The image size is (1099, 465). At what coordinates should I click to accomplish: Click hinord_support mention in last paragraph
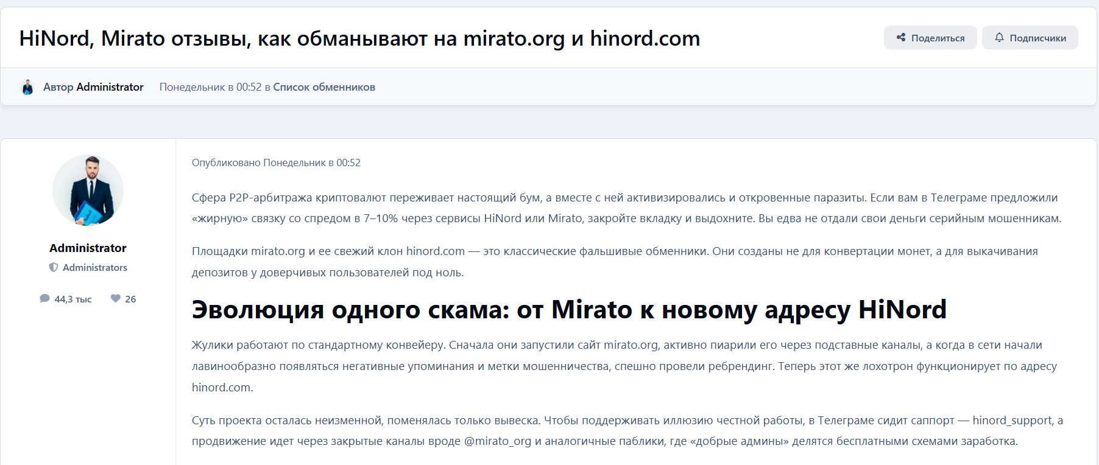pyautogui.click(x=1012, y=420)
